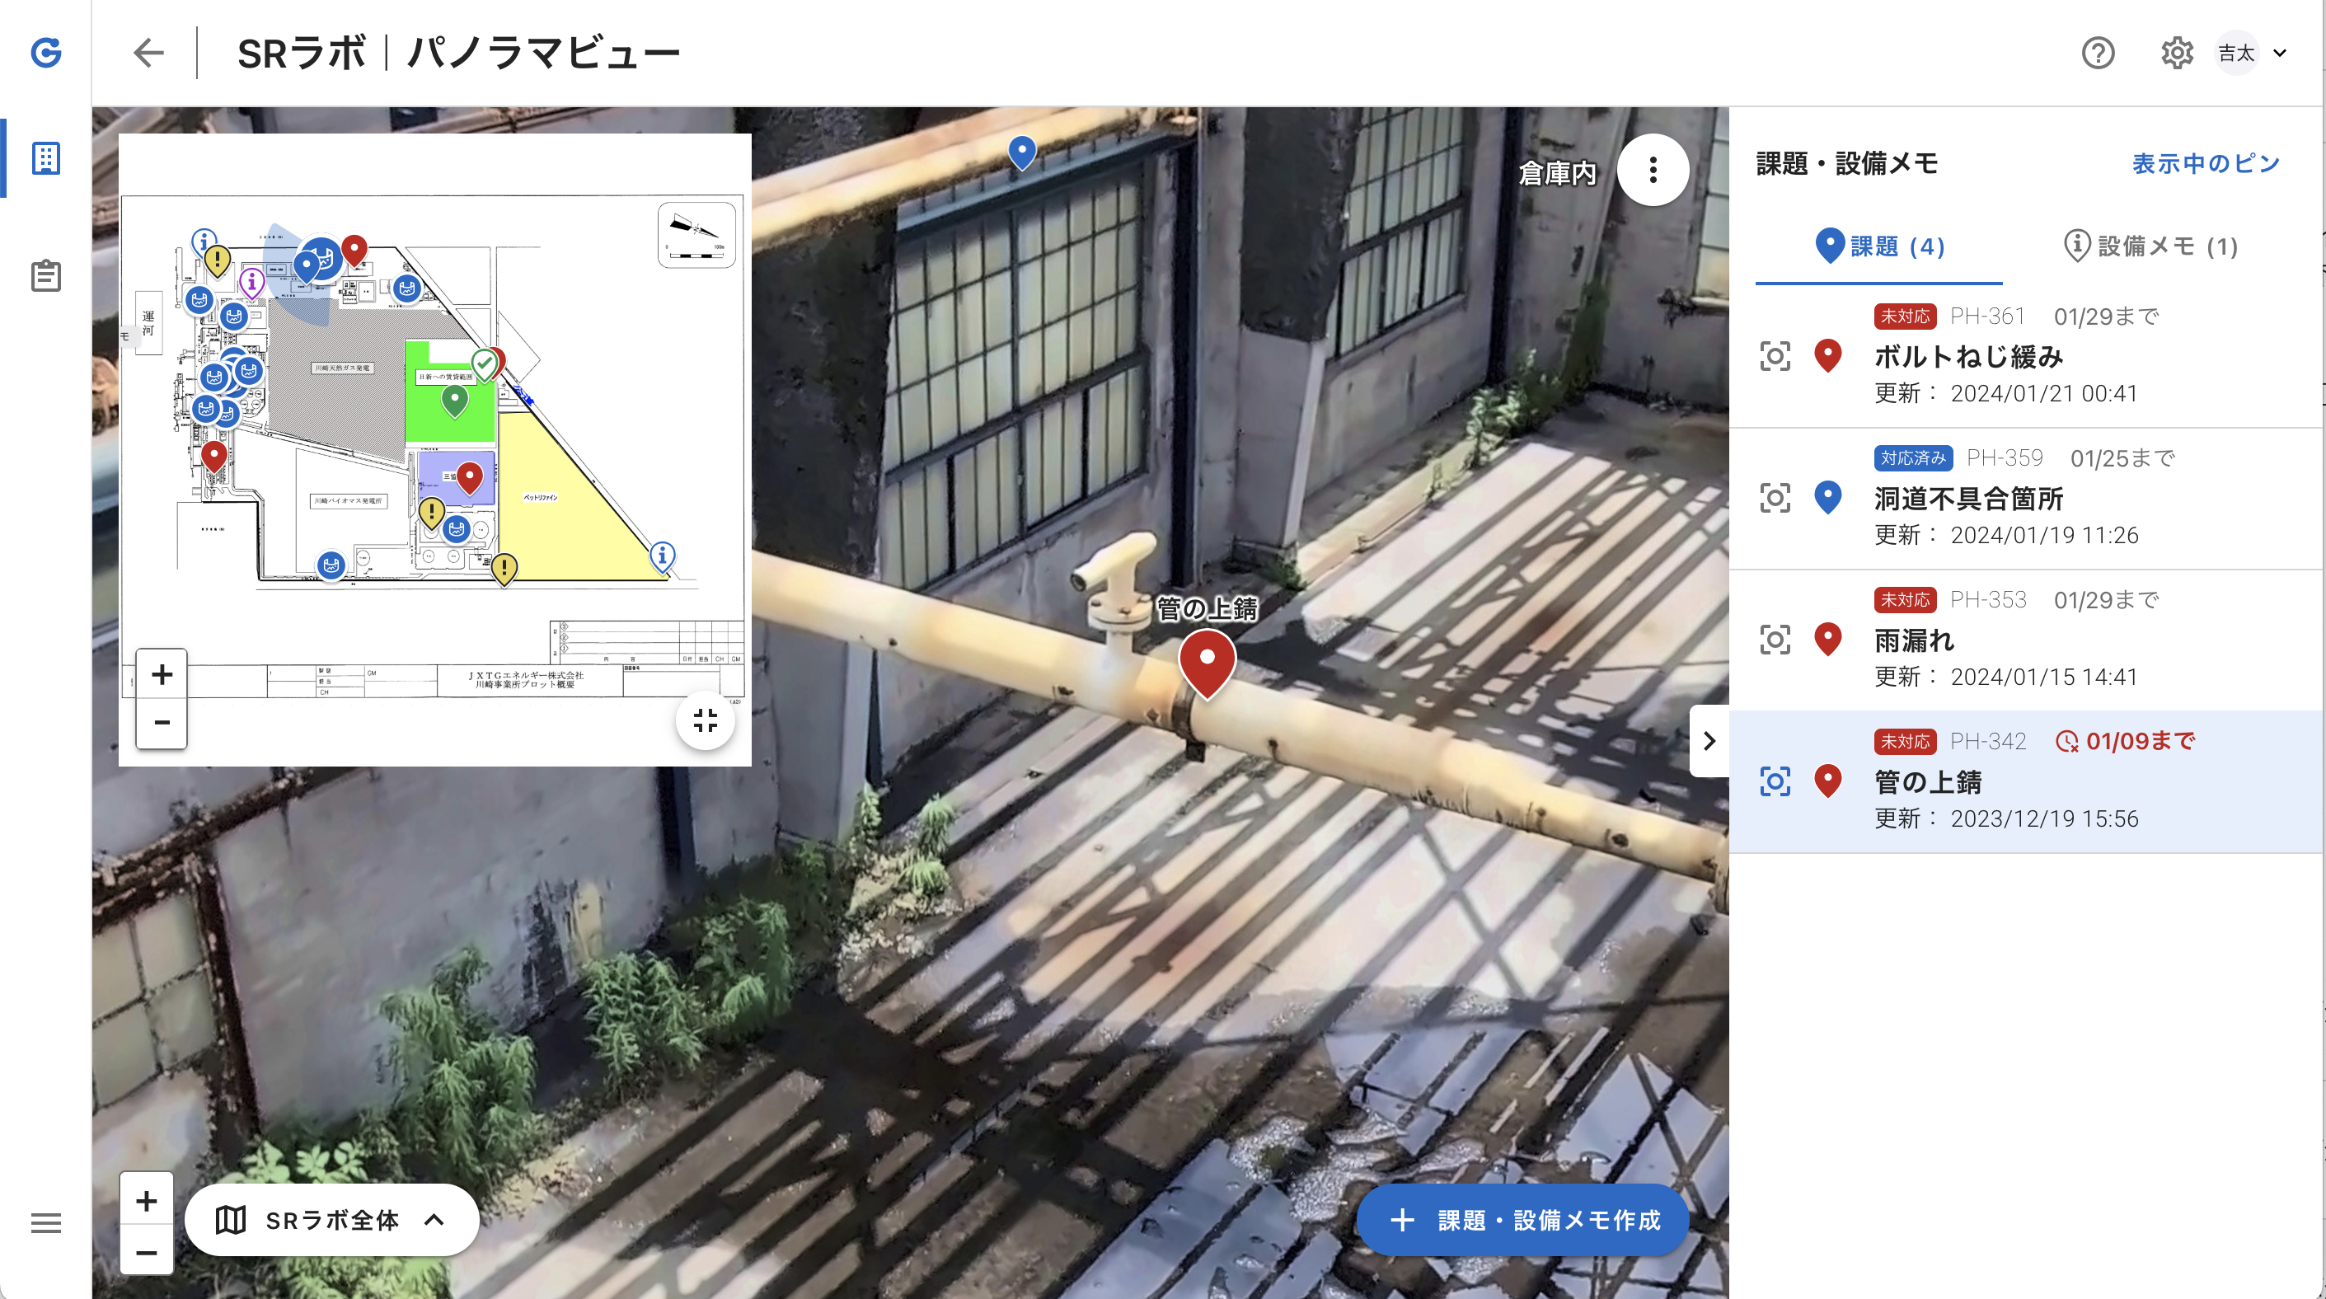
Task: Open the three-dot menu beside 倉庫内
Action: [1653, 171]
